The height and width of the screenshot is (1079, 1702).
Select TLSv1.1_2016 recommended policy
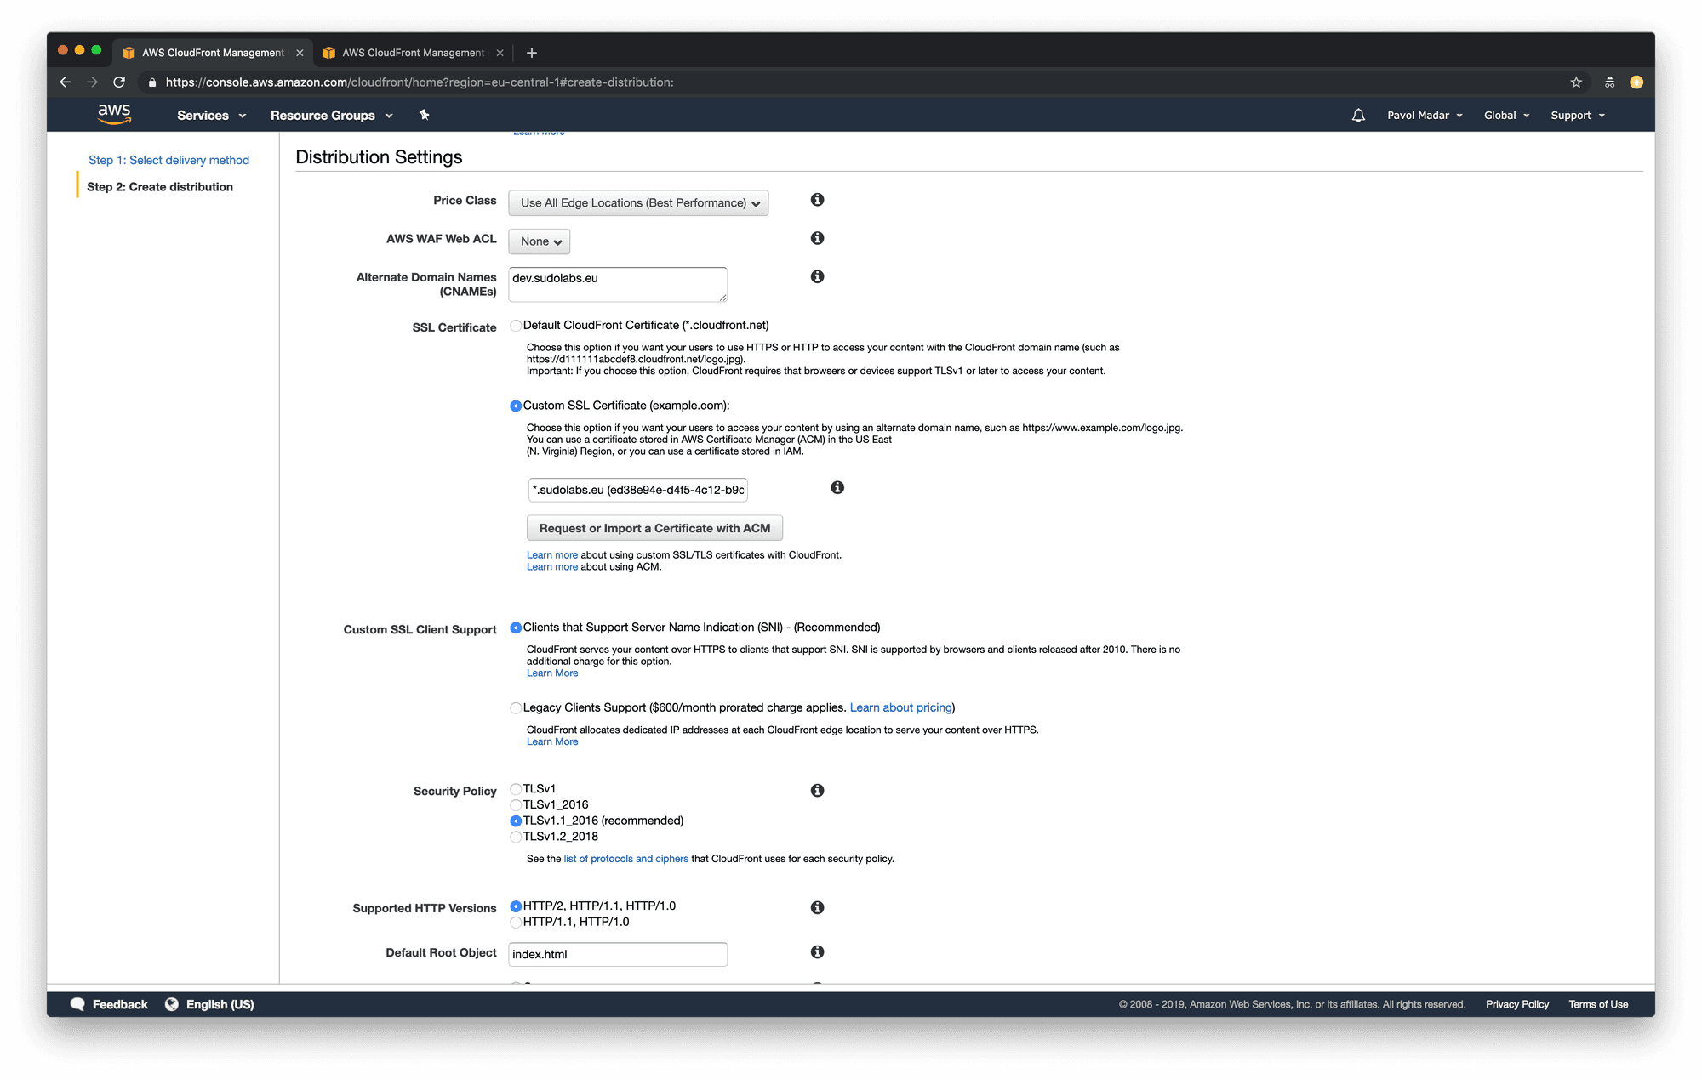point(516,821)
